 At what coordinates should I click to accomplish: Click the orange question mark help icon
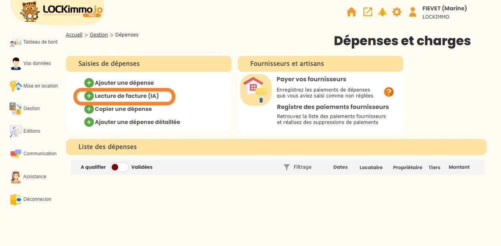coord(388,92)
